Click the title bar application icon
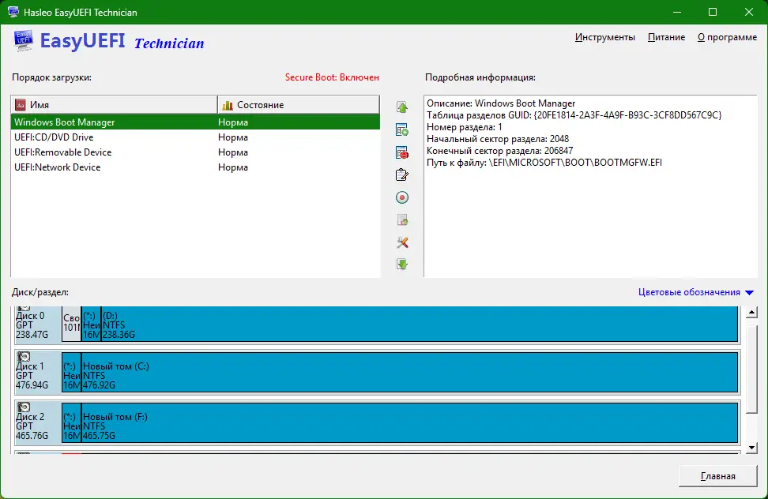768x499 pixels. 13,12
